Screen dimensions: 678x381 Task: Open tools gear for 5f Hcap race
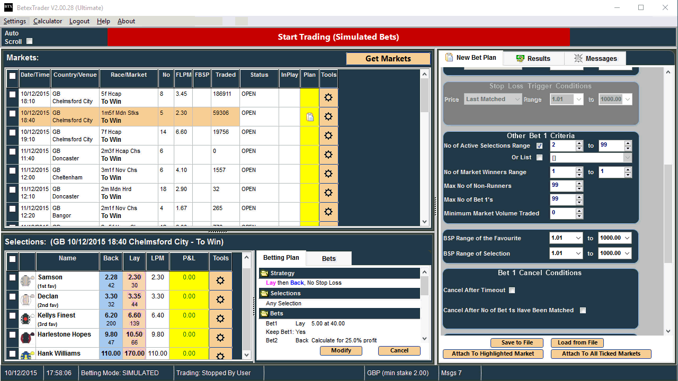point(328,98)
